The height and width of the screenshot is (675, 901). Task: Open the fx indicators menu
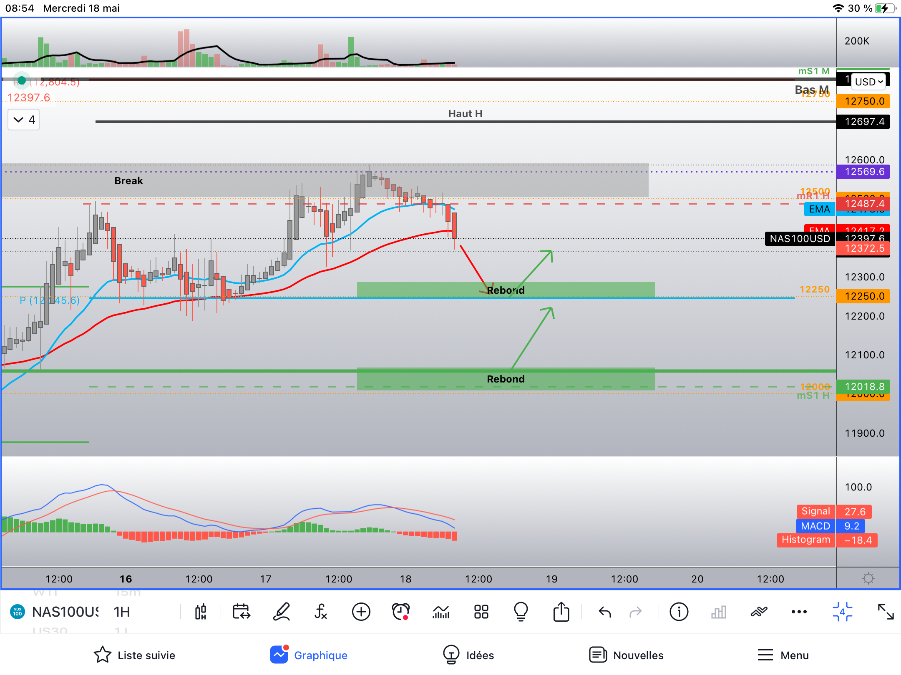pos(321,612)
